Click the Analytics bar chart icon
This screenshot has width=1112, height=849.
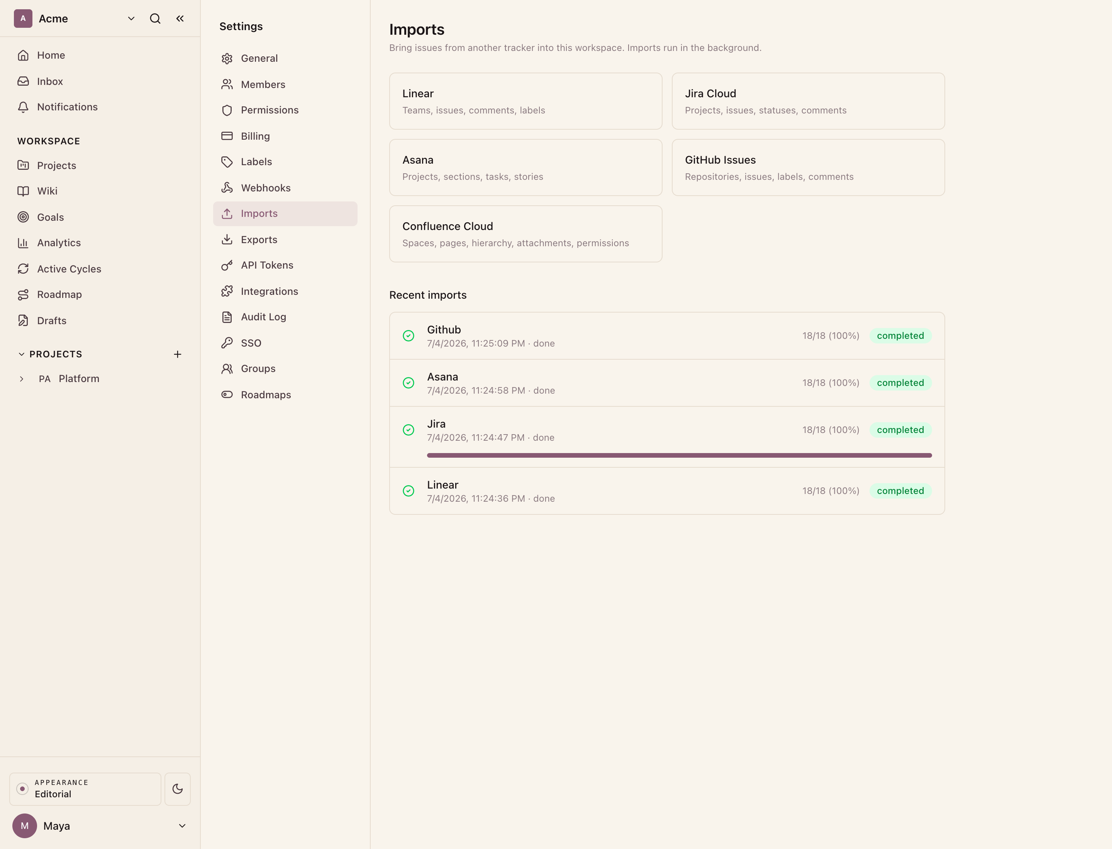point(23,243)
